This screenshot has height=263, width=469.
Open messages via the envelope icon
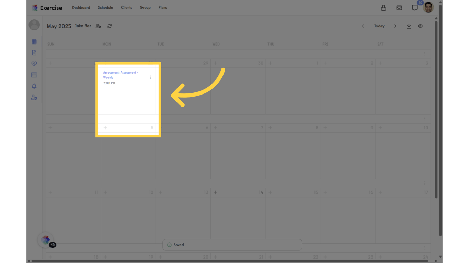(399, 8)
